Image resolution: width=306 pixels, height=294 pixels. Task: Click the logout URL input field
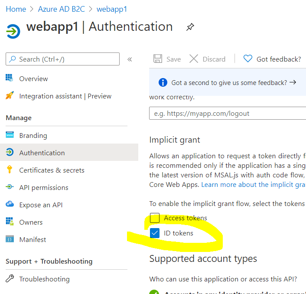pyautogui.click(x=228, y=113)
